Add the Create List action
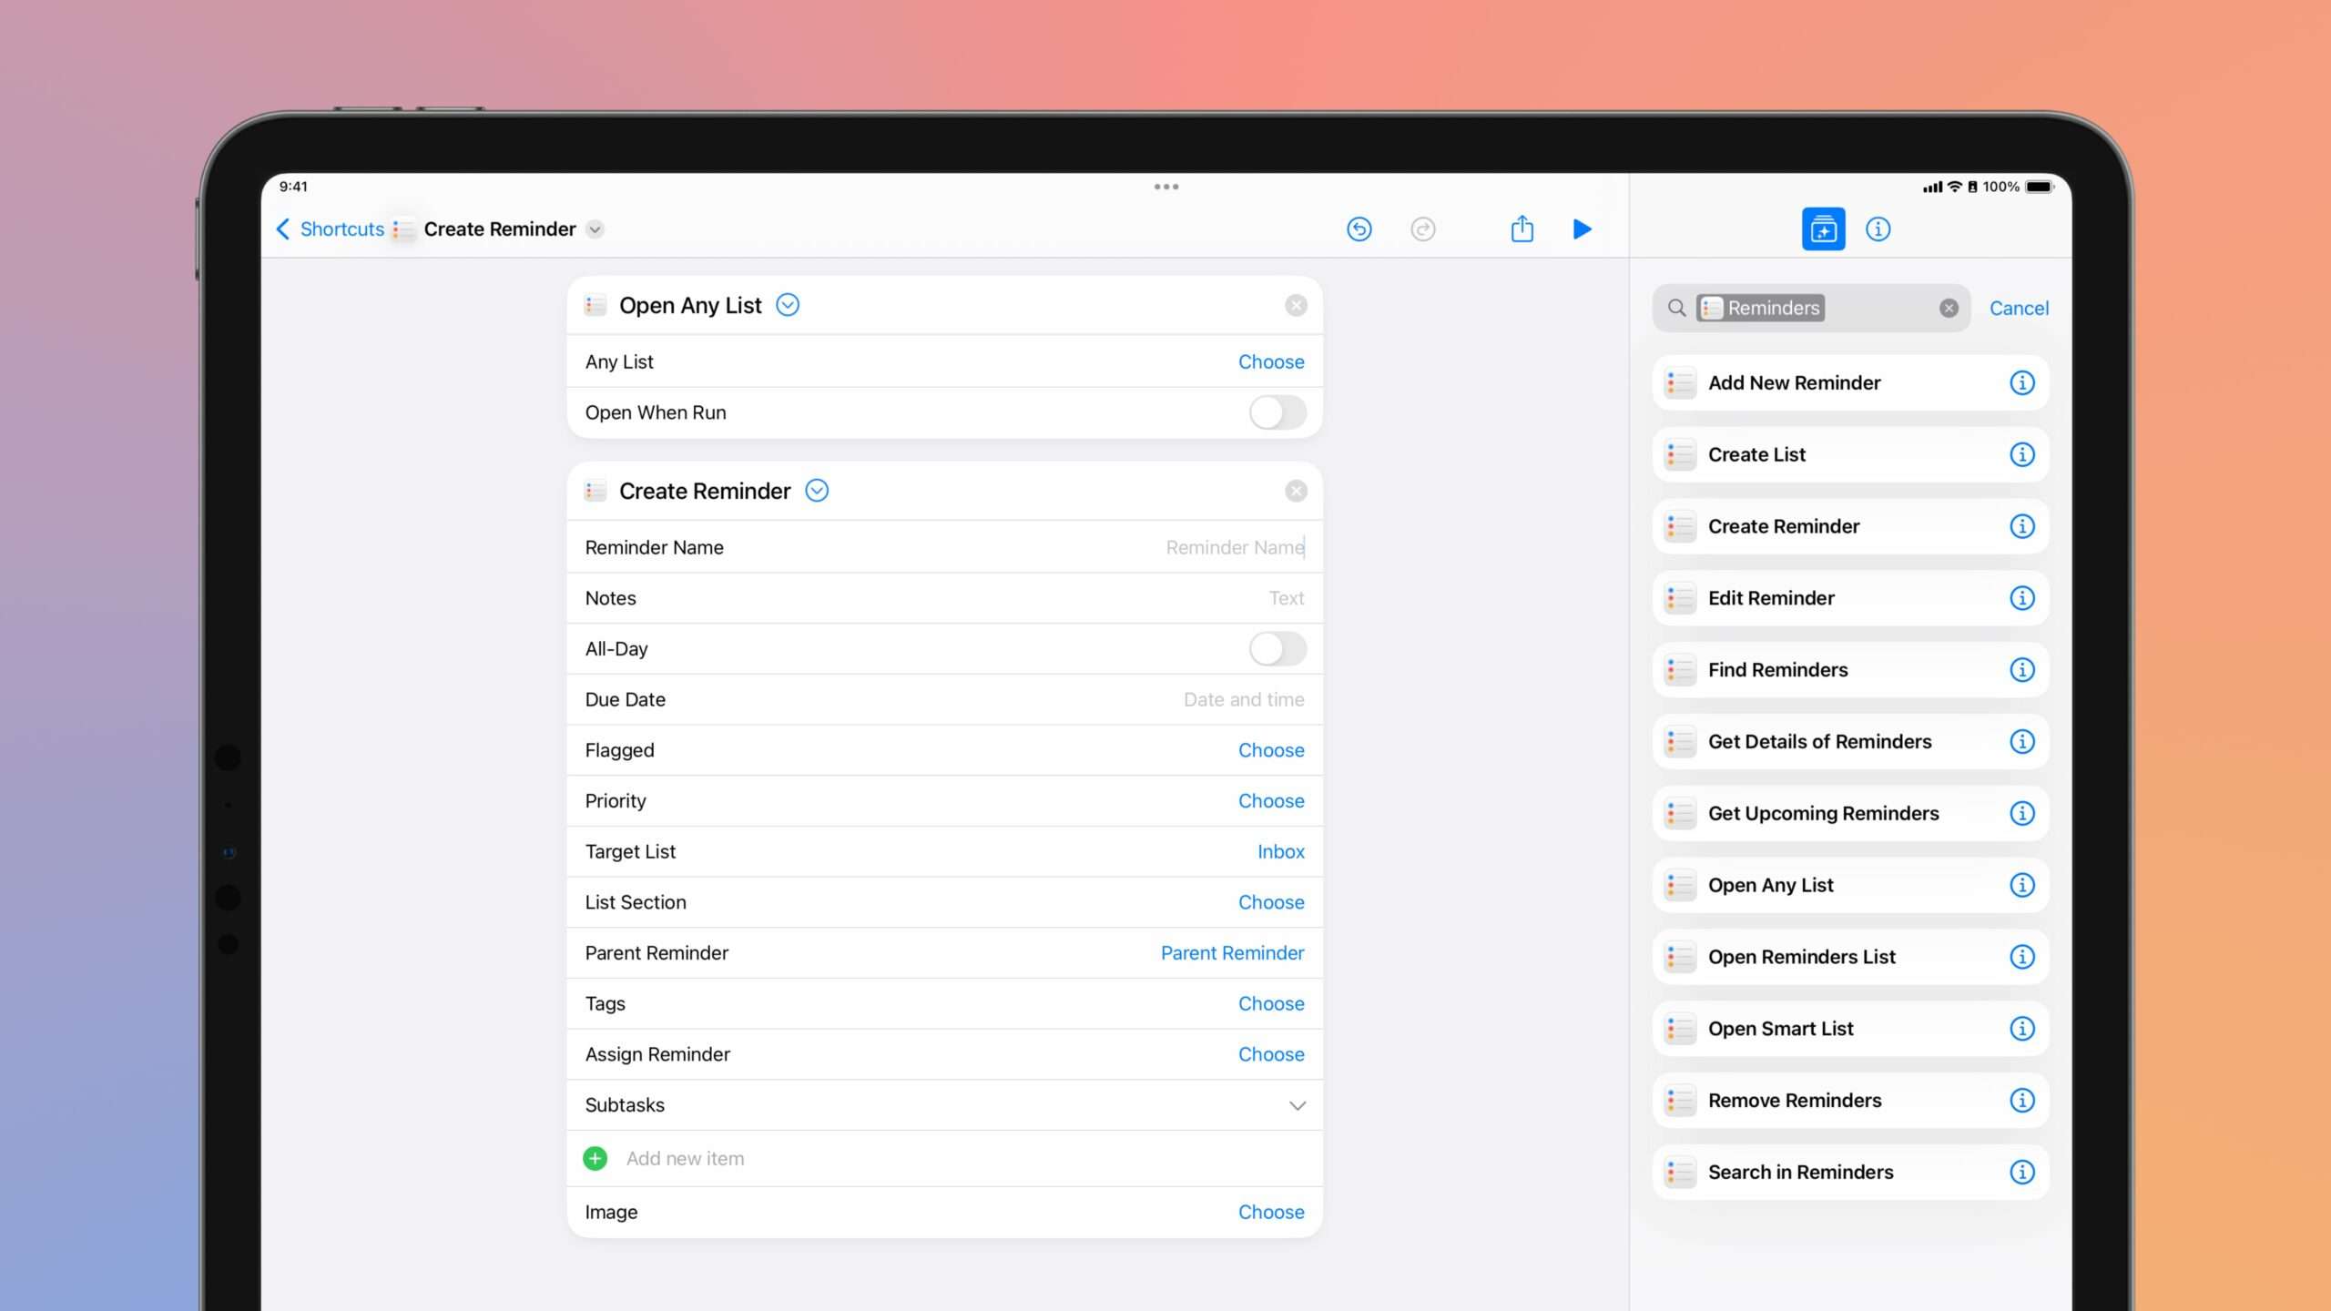2331x1311 pixels. [1850, 454]
